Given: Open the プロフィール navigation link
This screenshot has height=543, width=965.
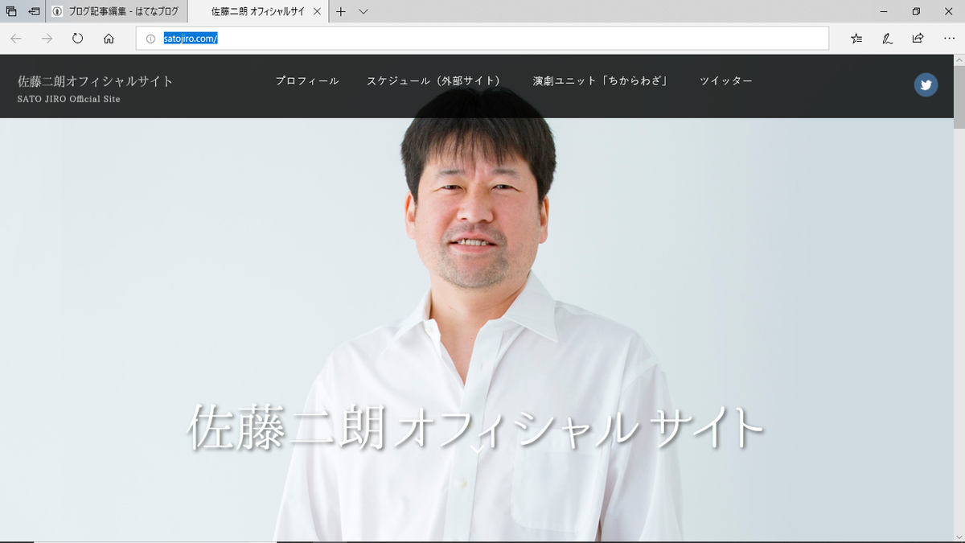Looking at the screenshot, I should pos(307,80).
